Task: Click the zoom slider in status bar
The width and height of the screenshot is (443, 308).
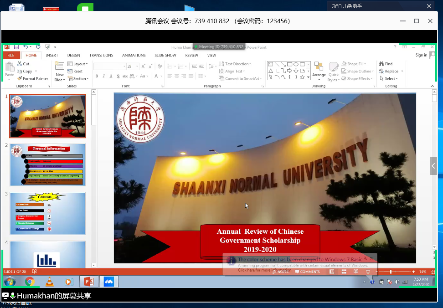Action: (391, 272)
